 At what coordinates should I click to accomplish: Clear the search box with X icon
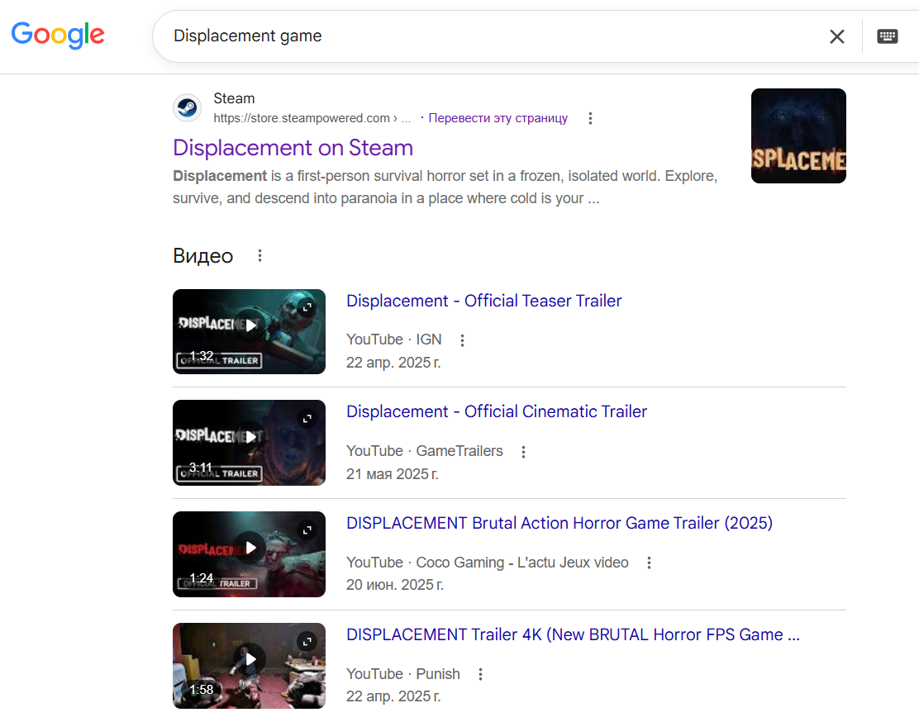click(x=837, y=36)
